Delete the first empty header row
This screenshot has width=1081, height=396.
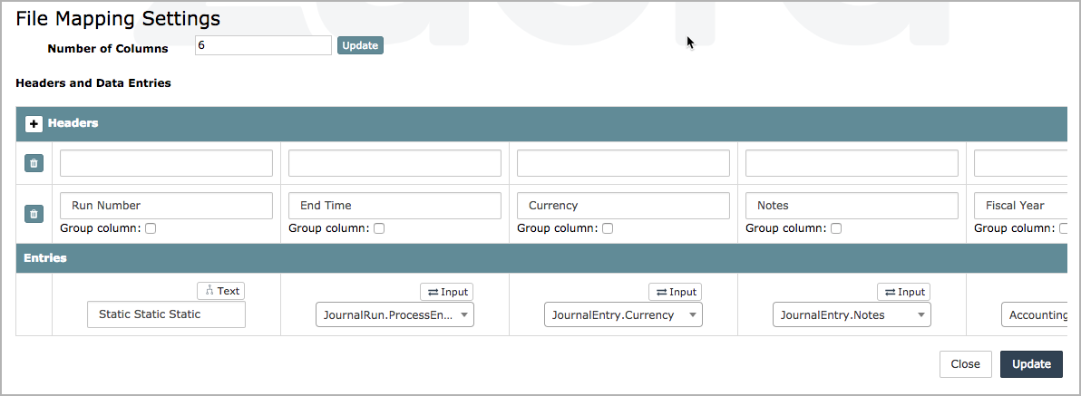click(34, 163)
